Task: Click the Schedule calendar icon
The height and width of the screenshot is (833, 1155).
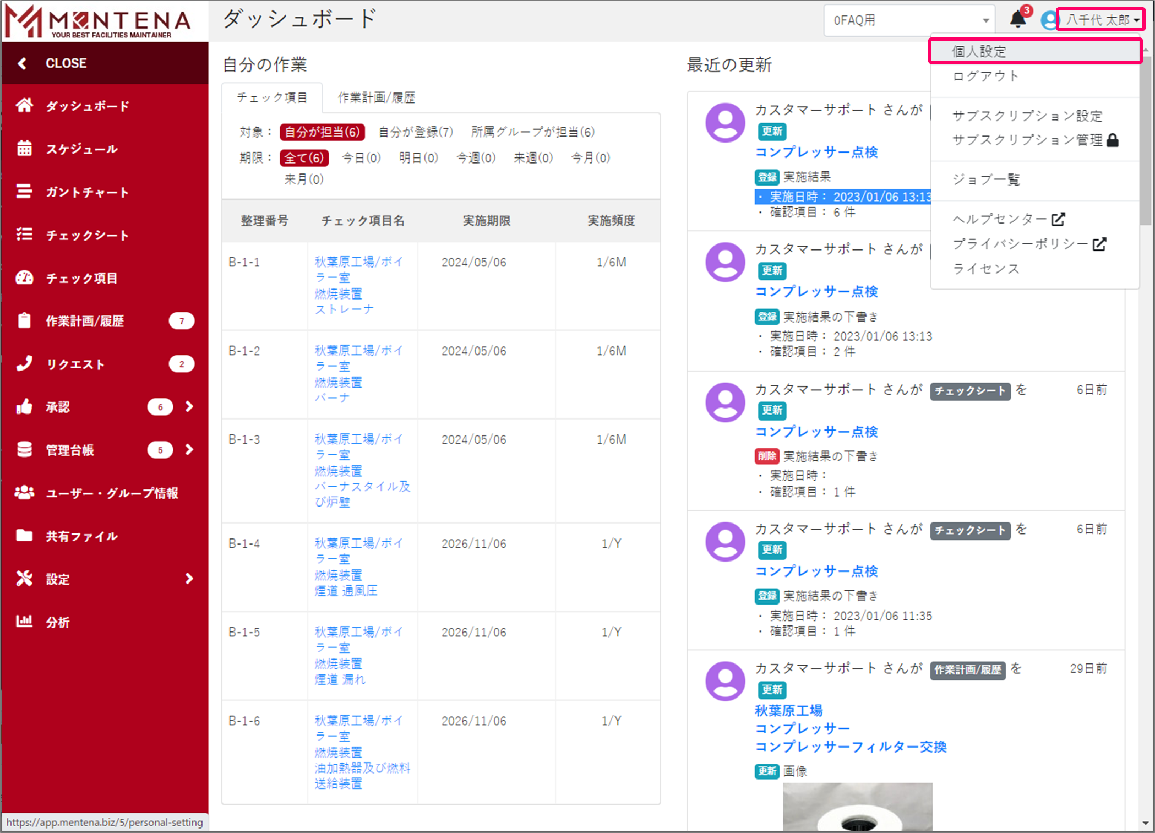Action: coord(24,148)
